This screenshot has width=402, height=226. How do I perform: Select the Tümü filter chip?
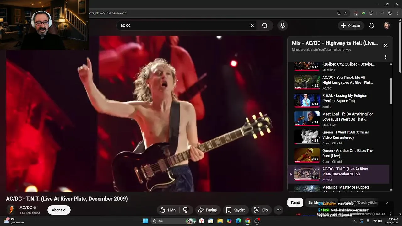point(295,202)
